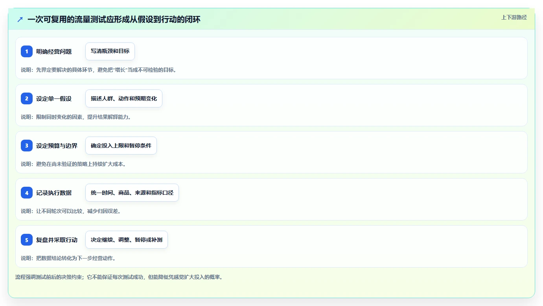Click the step title 设定预算与边界
Image resolution: width=543 pixels, height=306 pixels.
[57, 146]
